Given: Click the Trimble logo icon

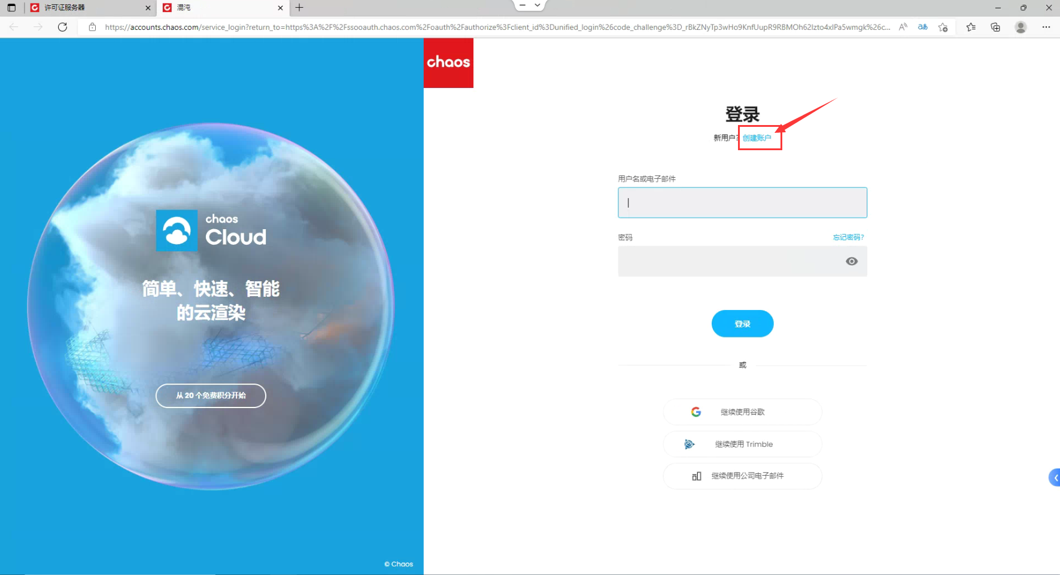Looking at the screenshot, I should (690, 444).
